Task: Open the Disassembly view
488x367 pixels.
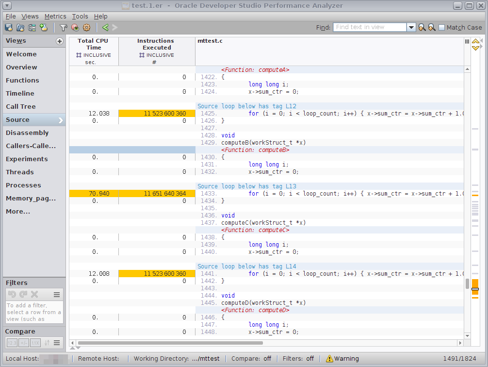Action: pyautogui.click(x=27, y=133)
